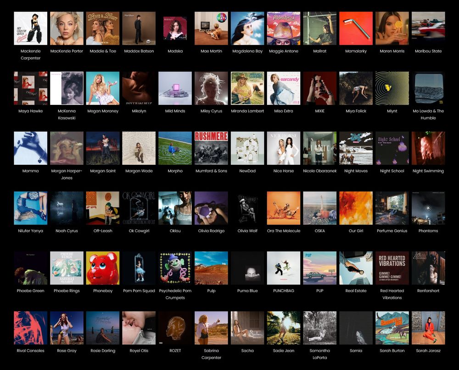
Task: Open the 'Maren Morris' artist link
Action: pyautogui.click(x=392, y=51)
